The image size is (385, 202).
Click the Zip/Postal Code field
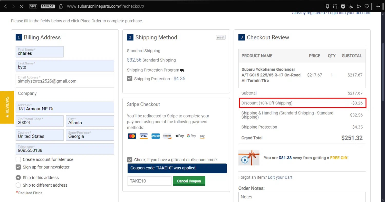tap(40, 121)
